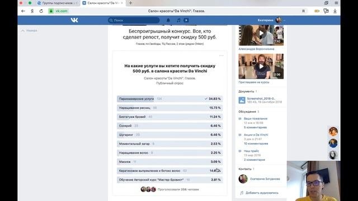Click the yellow battery saver icon
This screenshot has height=201, width=358.
click(317, 11)
